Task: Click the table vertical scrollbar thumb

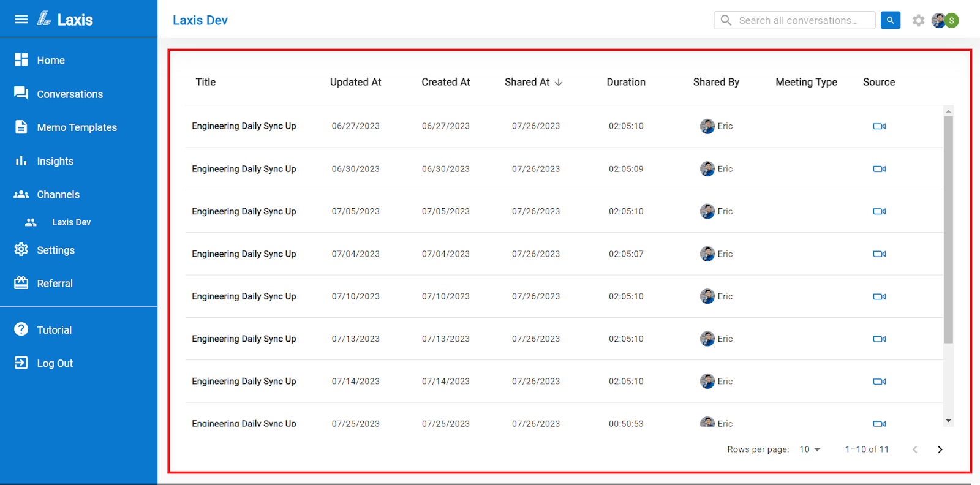Action: 948,230
